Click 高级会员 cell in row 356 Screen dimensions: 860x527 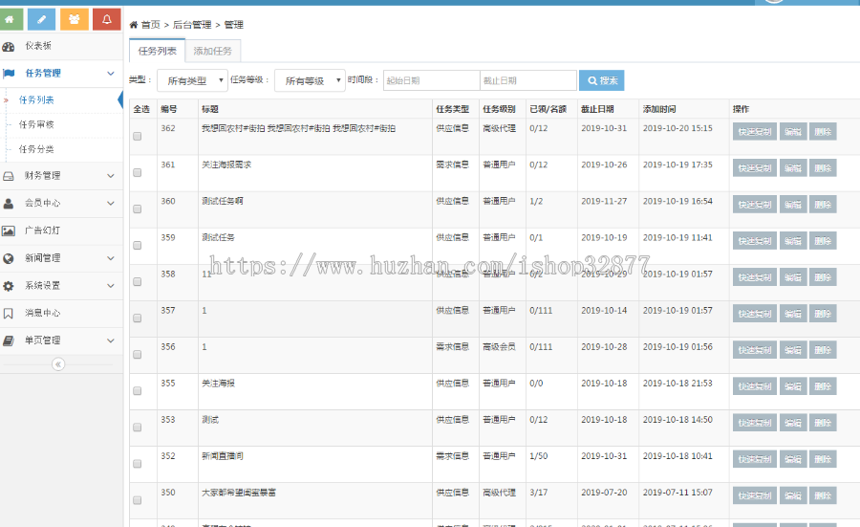click(x=499, y=347)
